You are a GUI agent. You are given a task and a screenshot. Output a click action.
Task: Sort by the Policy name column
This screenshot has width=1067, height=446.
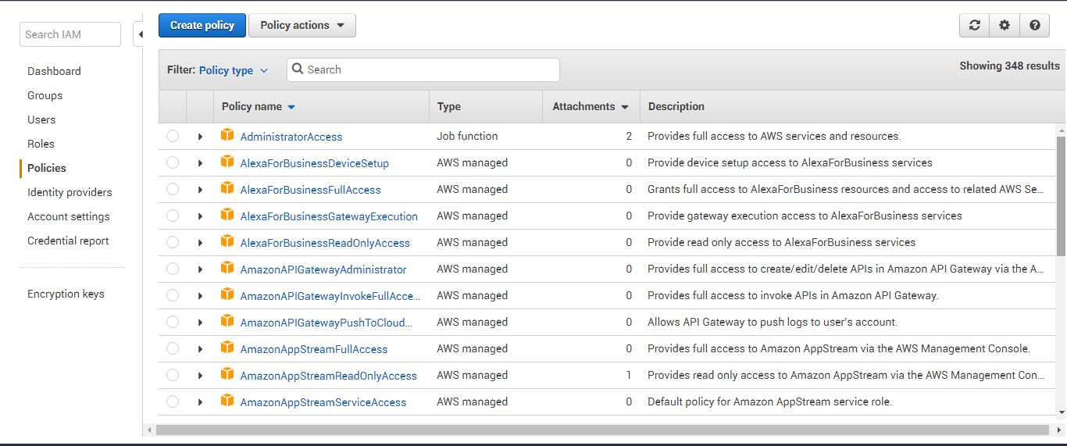259,106
